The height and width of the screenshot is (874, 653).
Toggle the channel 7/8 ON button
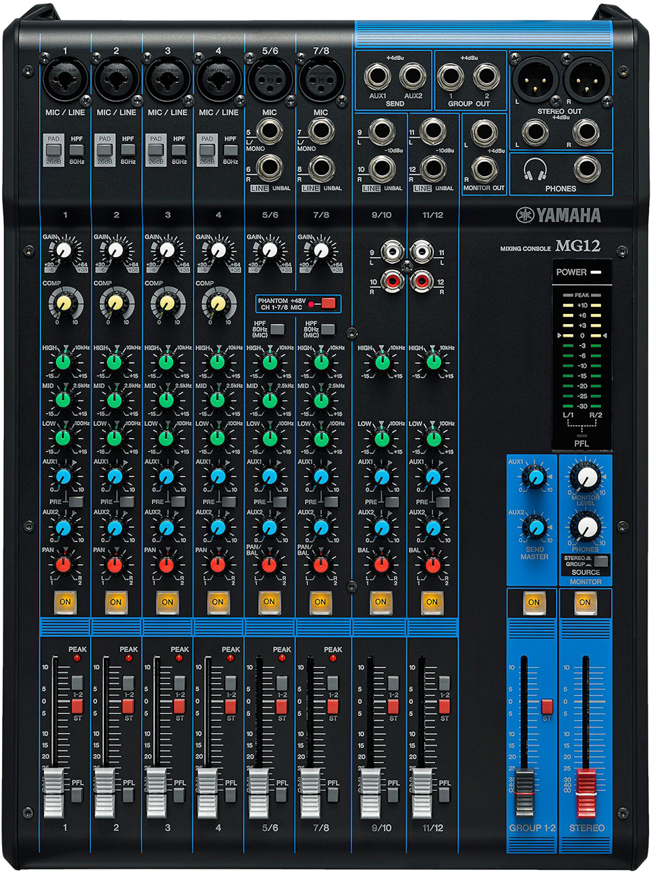[x=320, y=601]
